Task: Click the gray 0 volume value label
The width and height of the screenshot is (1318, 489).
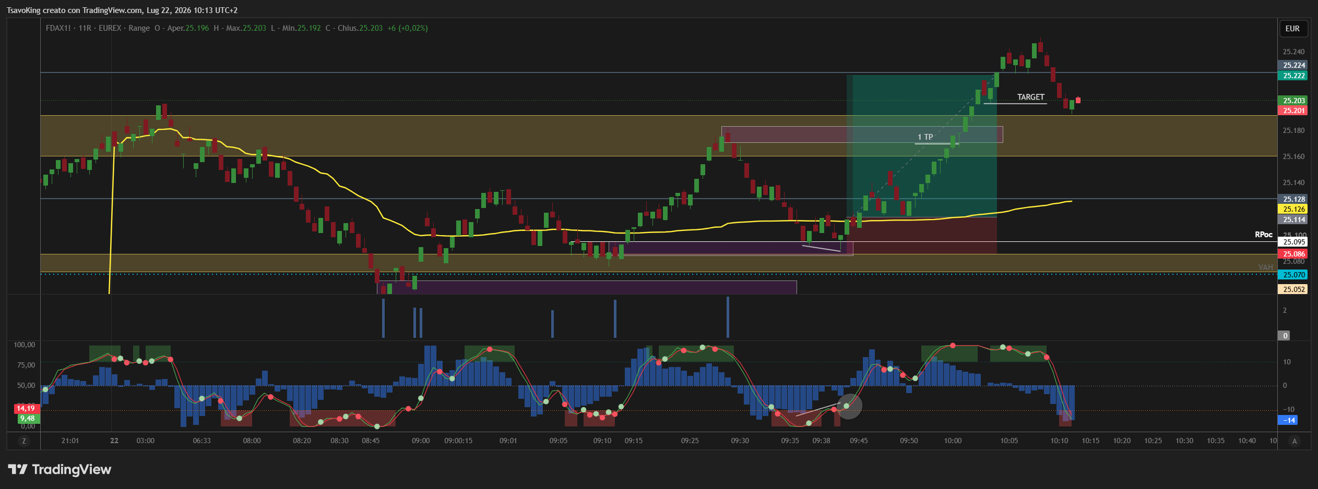Action: (1284, 336)
